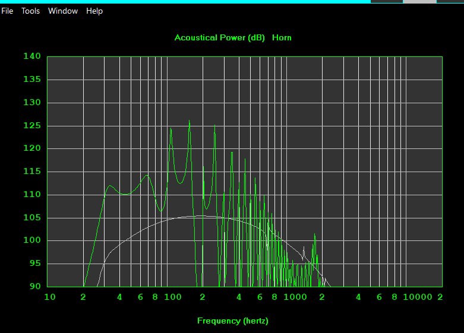Click the 'Frequency (hertz)' axis label
464x333 pixels.
click(x=233, y=321)
